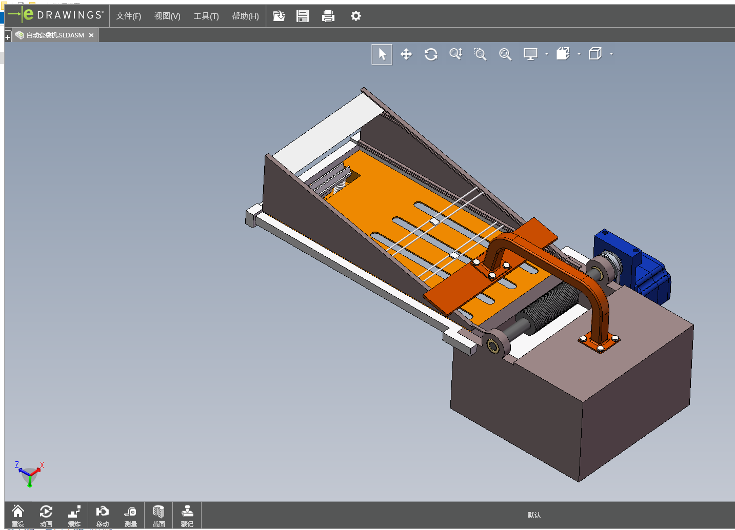Choose the Pan tool in the view toolbar

tap(406, 54)
